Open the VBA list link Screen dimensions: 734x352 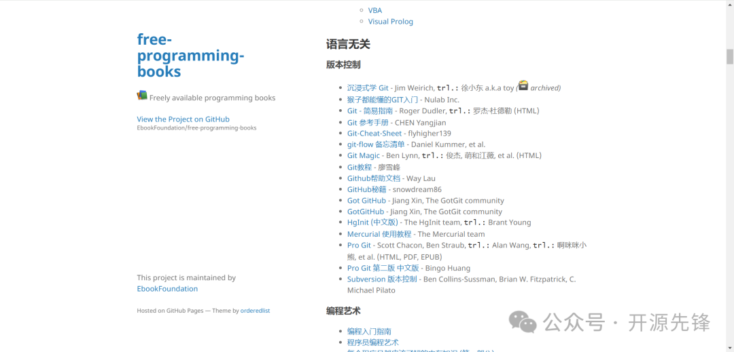[x=375, y=10]
